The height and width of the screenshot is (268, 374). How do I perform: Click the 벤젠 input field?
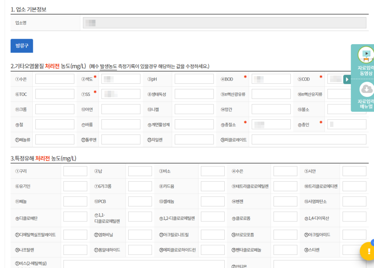click(286, 202)
